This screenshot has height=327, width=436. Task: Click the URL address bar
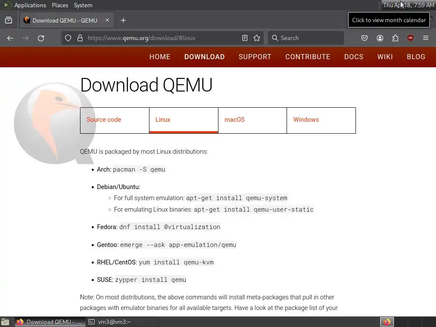161,38
